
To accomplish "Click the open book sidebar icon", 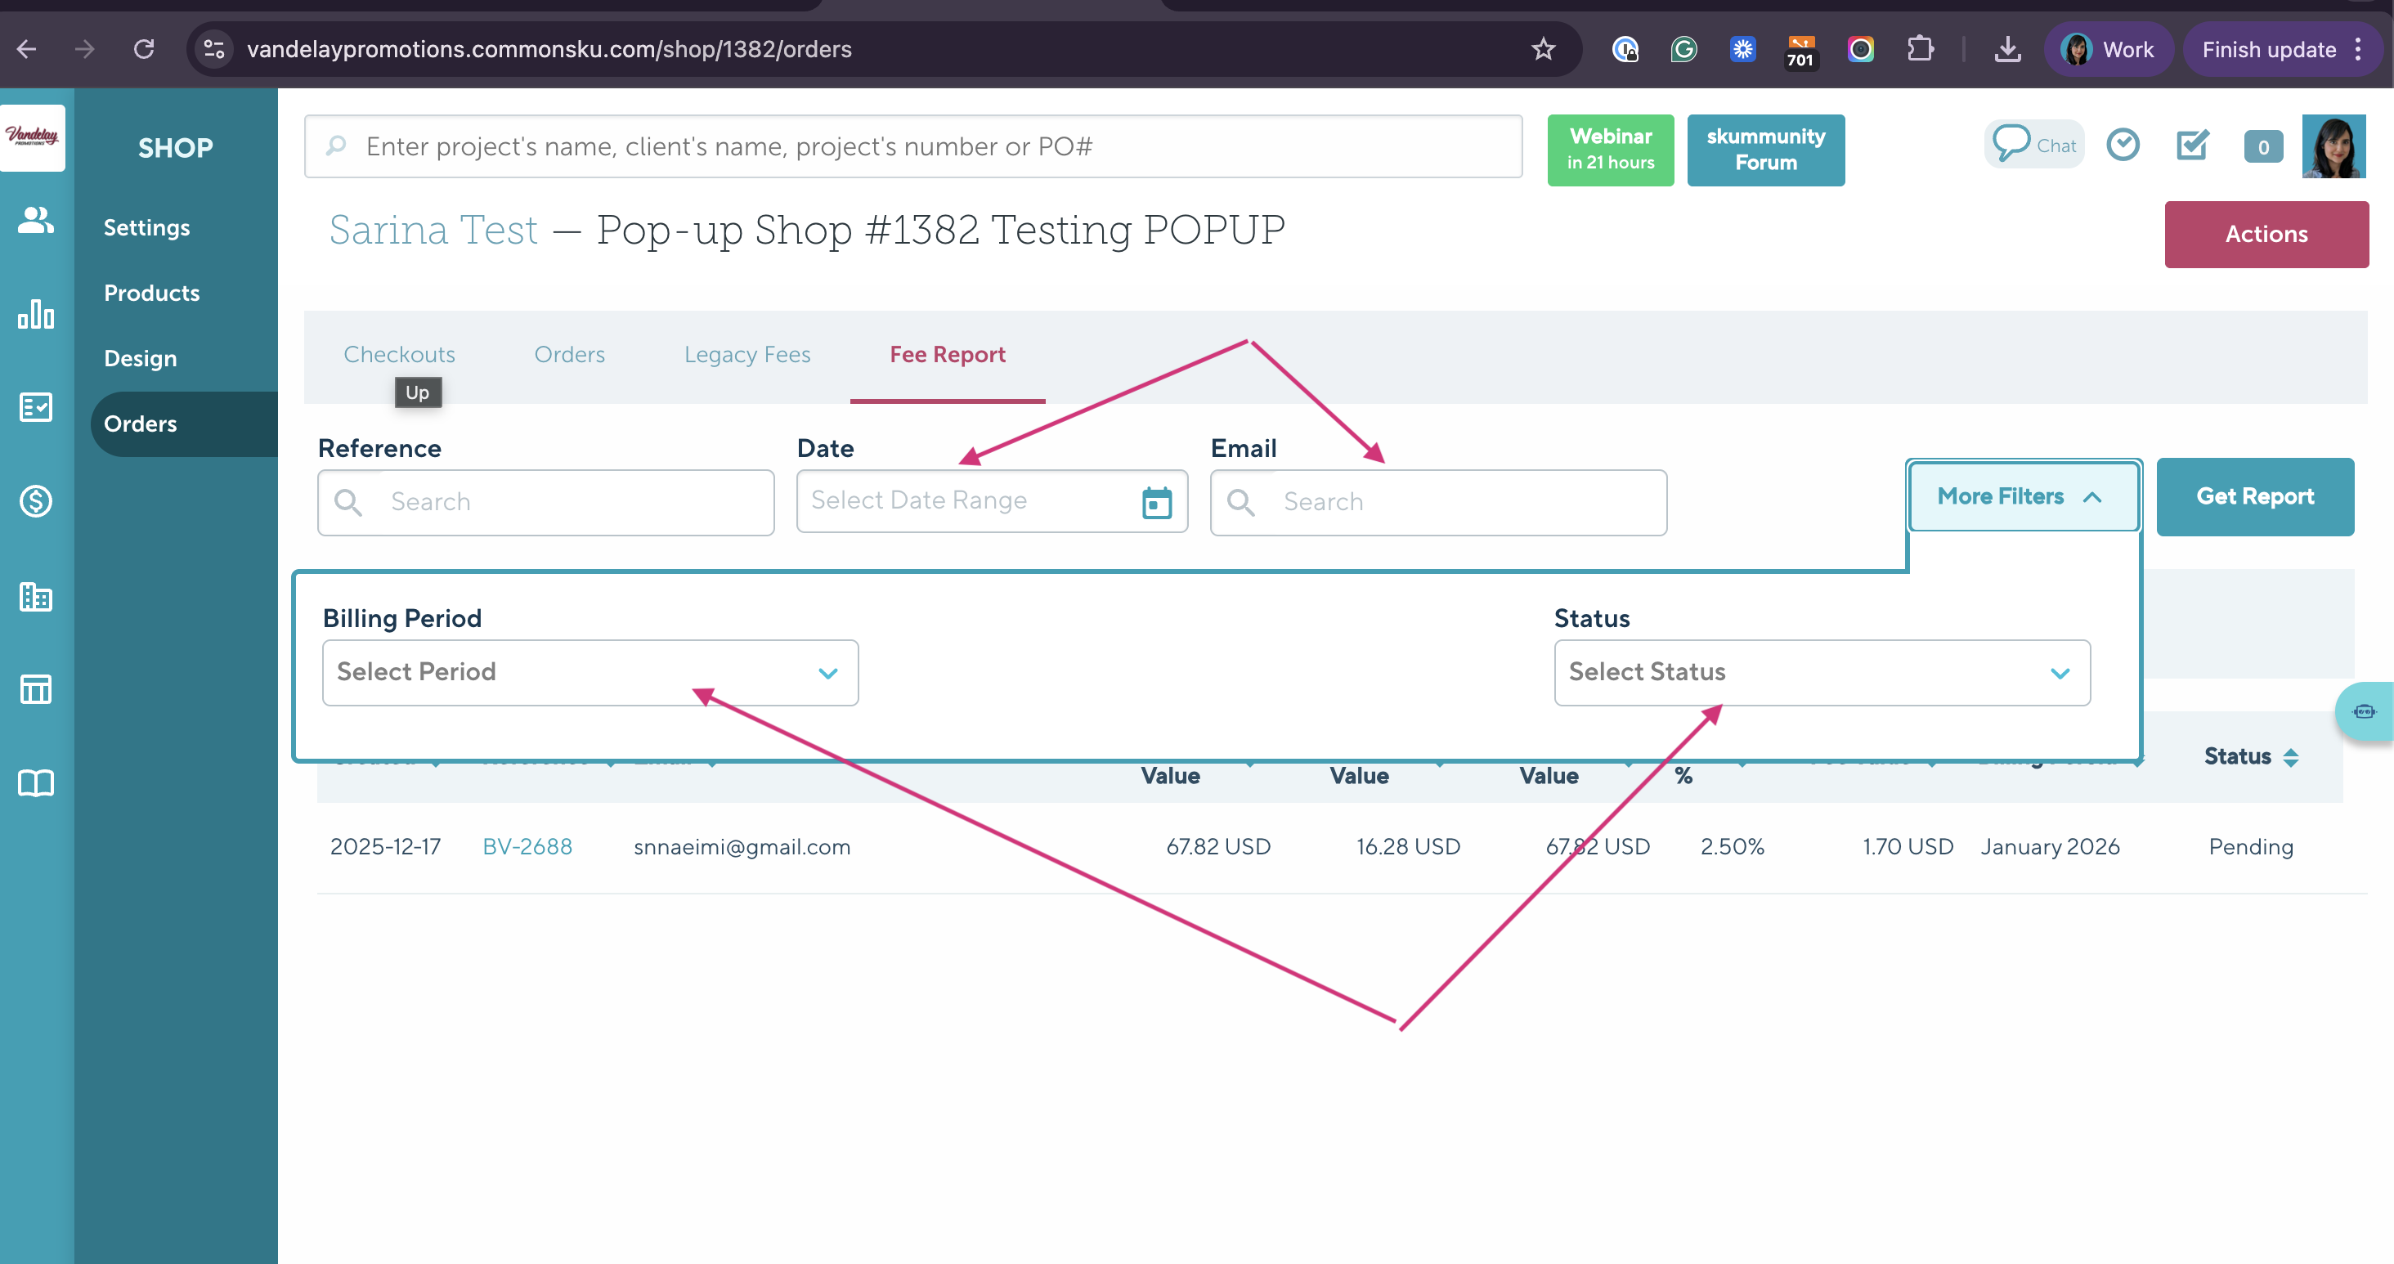I will [35, 782].
